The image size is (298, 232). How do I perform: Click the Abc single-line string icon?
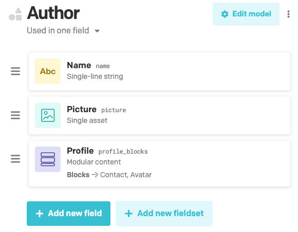tap(48, 71)
